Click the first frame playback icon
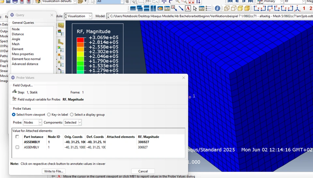The height and width of the screenshot is (178, 313). point(230,1)
